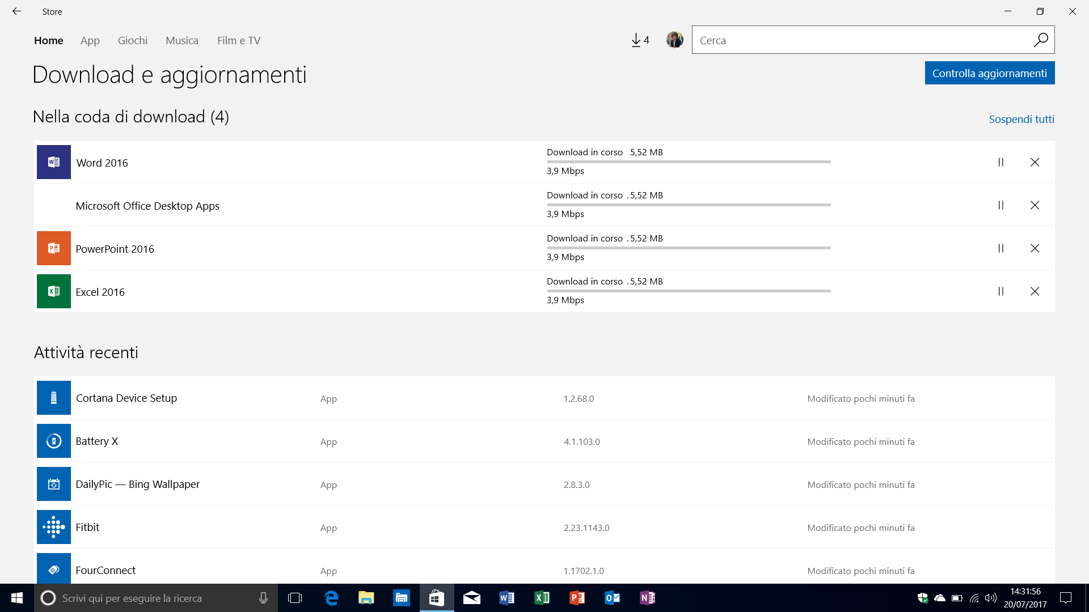1089x612 pixels.
Task: Select Microsoft Office Desktop Apps name
Action: pos(147,206)
